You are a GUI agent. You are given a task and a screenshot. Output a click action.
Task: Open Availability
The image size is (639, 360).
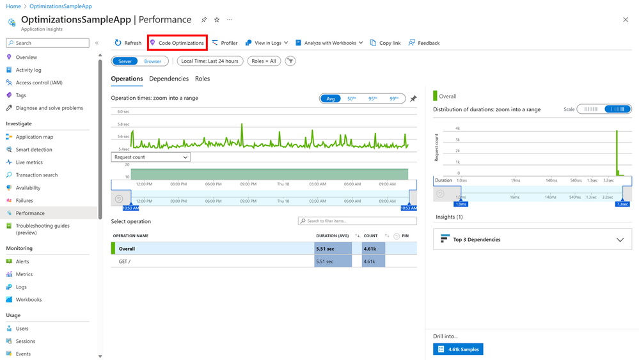(28, 188)
